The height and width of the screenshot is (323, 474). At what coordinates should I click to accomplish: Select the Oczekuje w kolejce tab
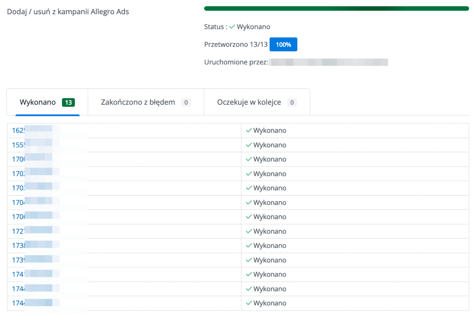click(x=249, y=102)
